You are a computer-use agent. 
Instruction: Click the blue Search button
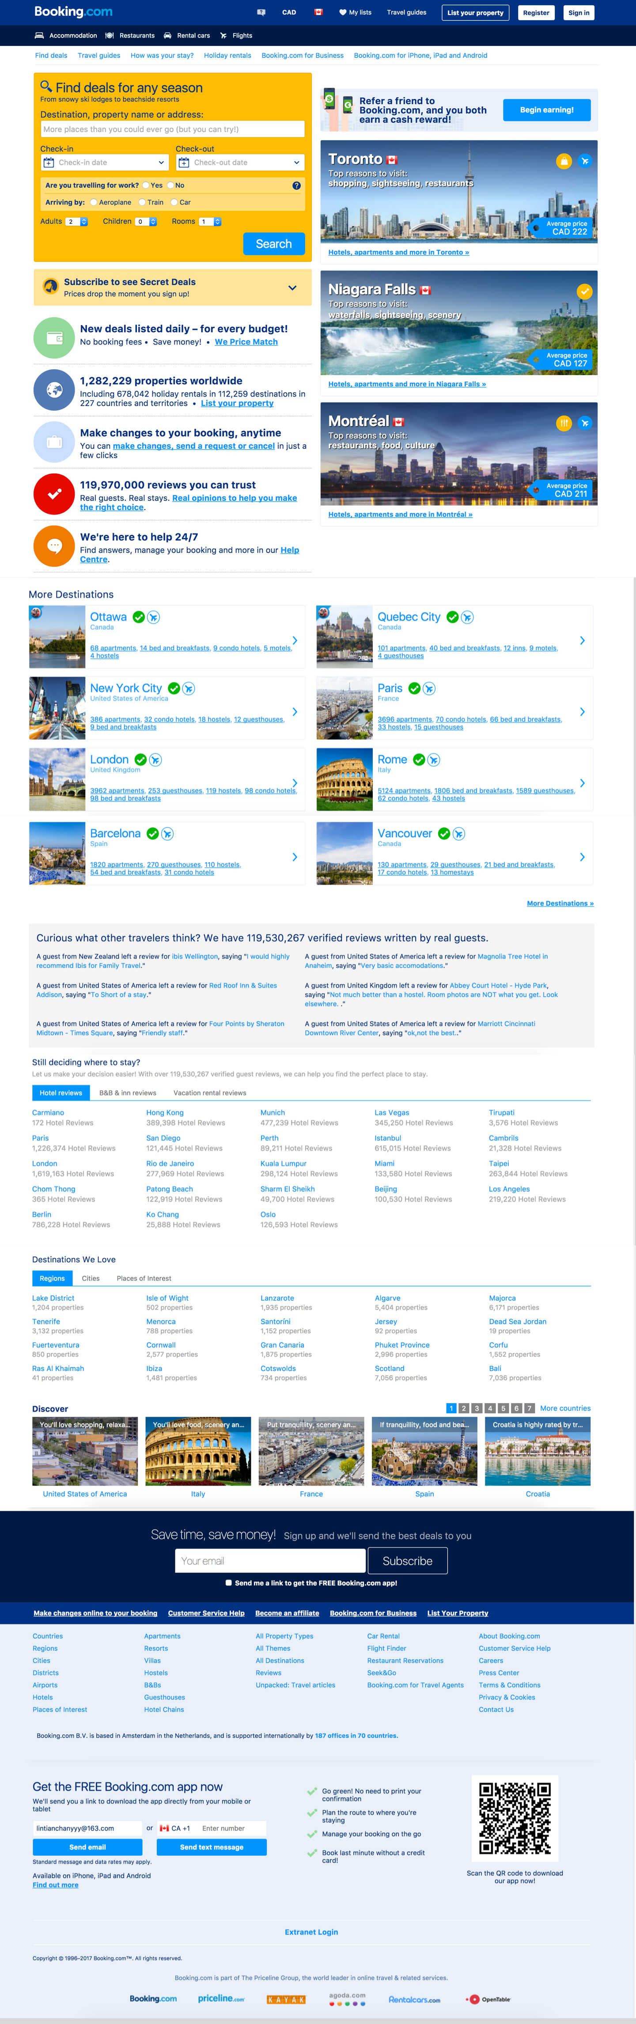[x=273, y=244]
